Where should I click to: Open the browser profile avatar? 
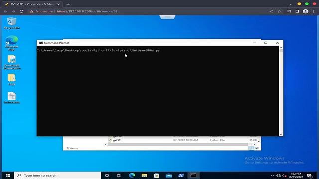(306, 11)
